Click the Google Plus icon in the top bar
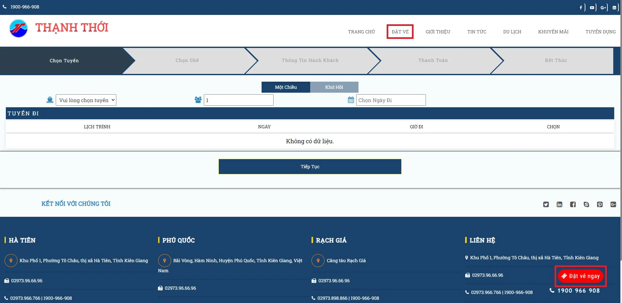This screenshot has width=622, height=303. click(x=603, y=7)
